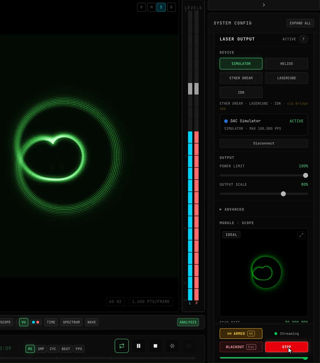Toggle the loop playback button
The height and width of the screenshot is (363, 320).
coord(122,346)
